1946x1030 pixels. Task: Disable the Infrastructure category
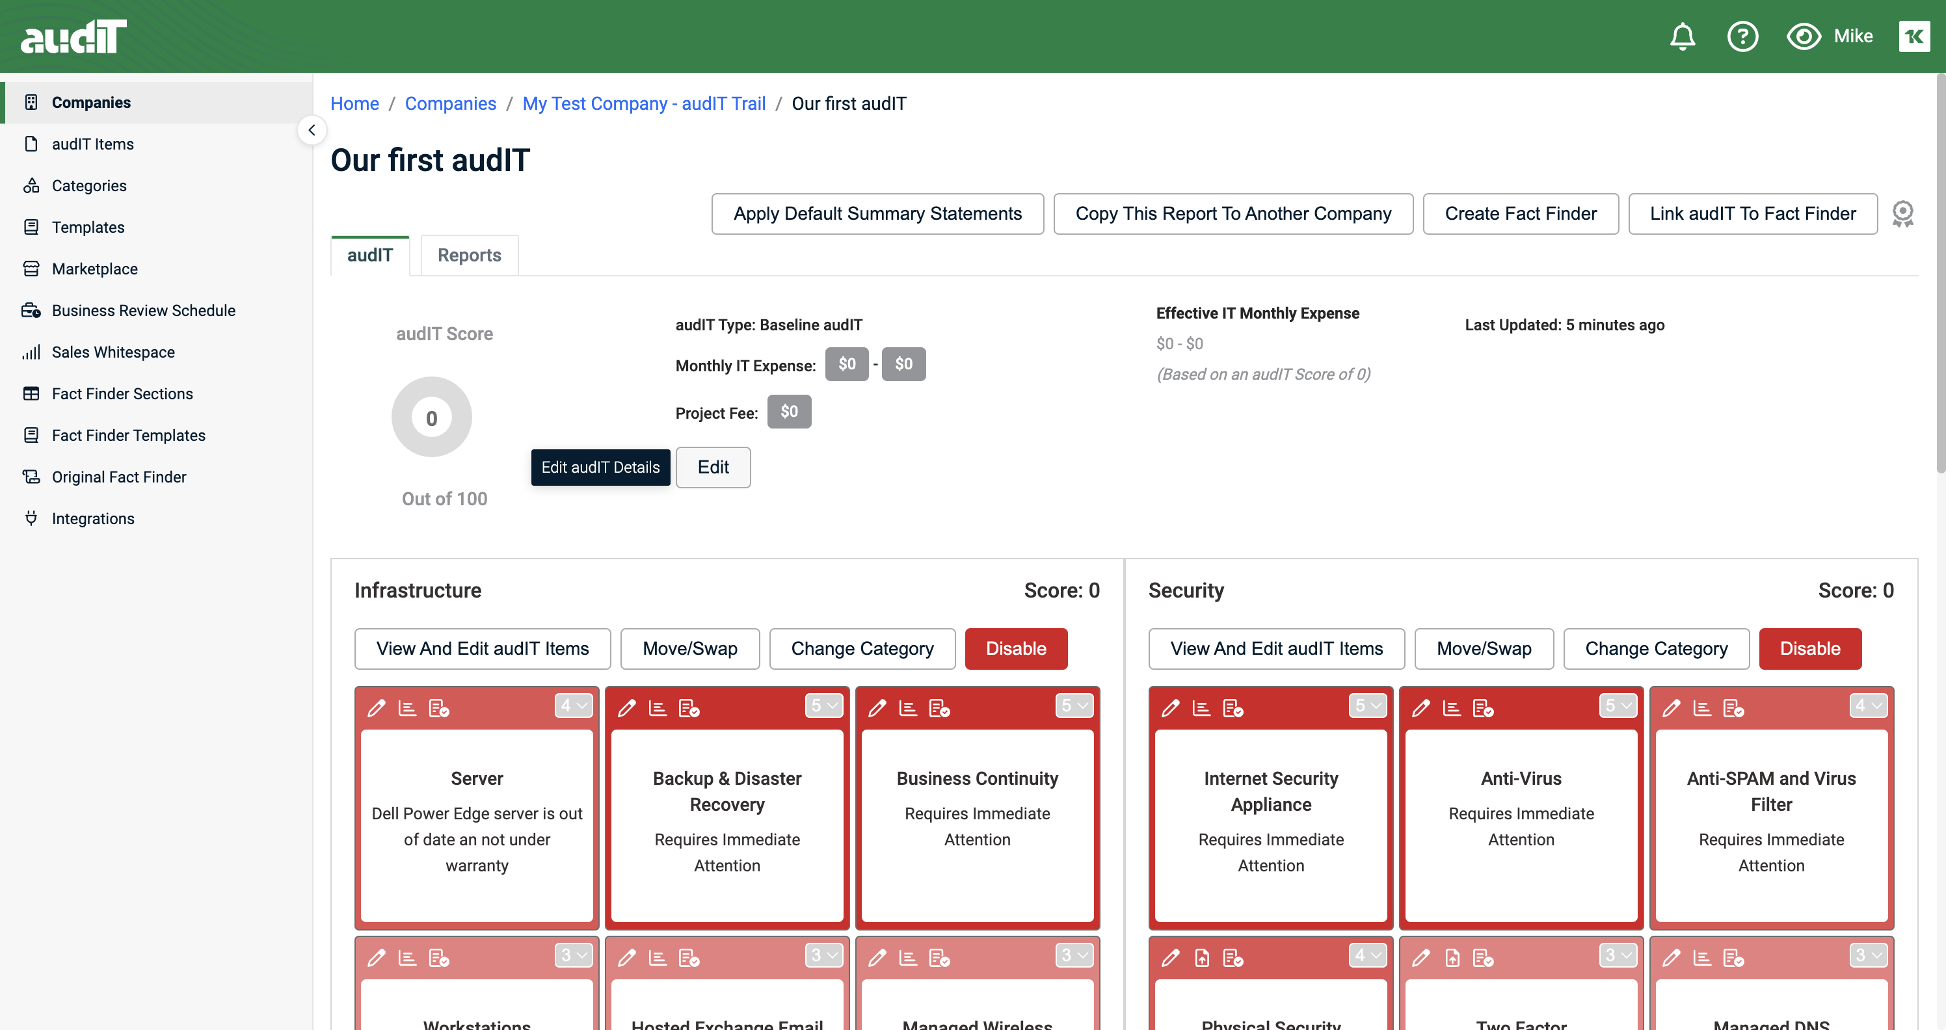(x=1016, y=649)
